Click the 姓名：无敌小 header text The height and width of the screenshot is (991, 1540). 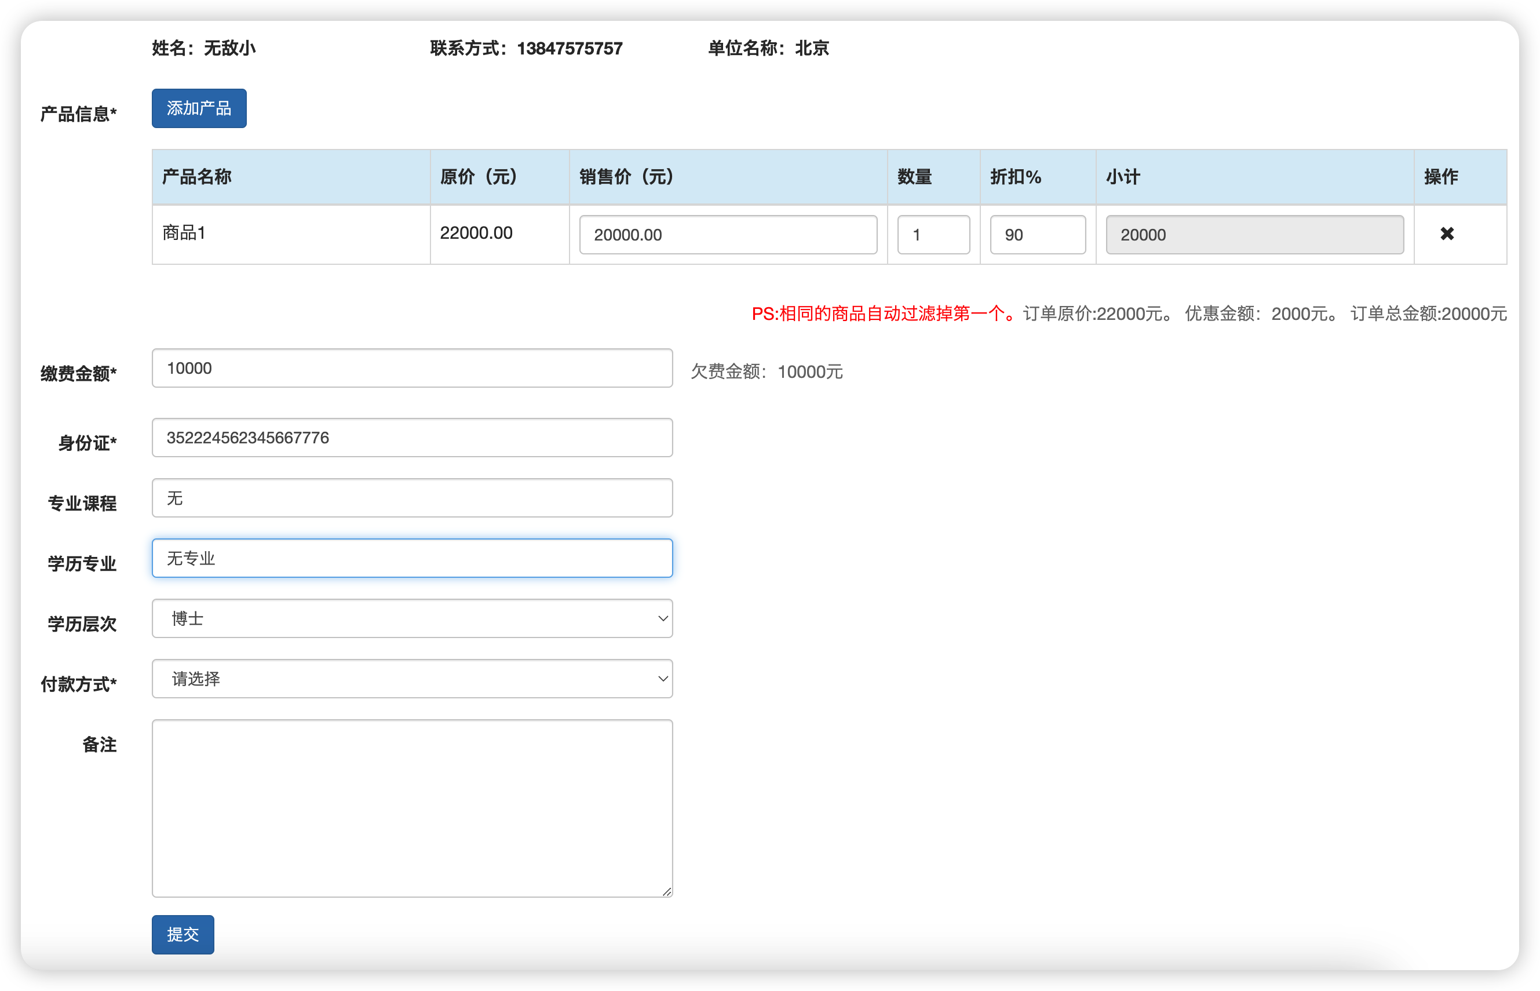click(x=204, y=48)
